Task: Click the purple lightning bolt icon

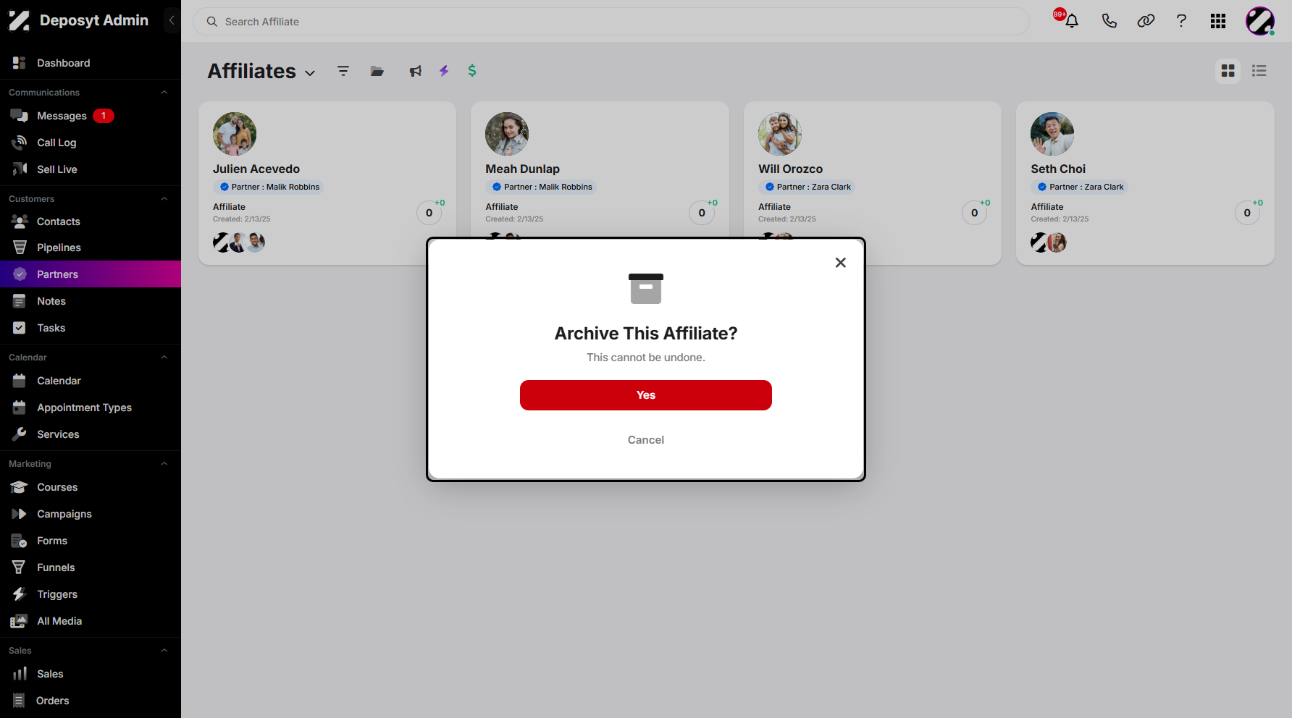Action: pos(444,71)
